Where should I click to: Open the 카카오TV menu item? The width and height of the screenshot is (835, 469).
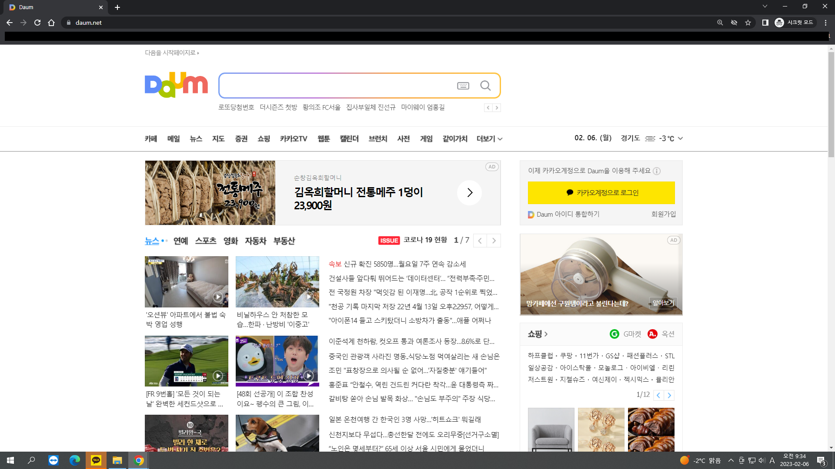point(294,139)
